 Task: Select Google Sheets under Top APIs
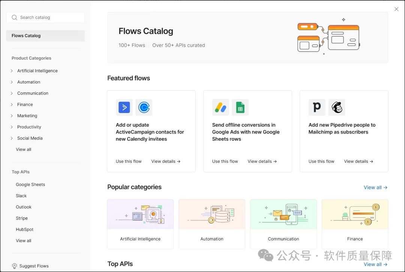point(30,184)
